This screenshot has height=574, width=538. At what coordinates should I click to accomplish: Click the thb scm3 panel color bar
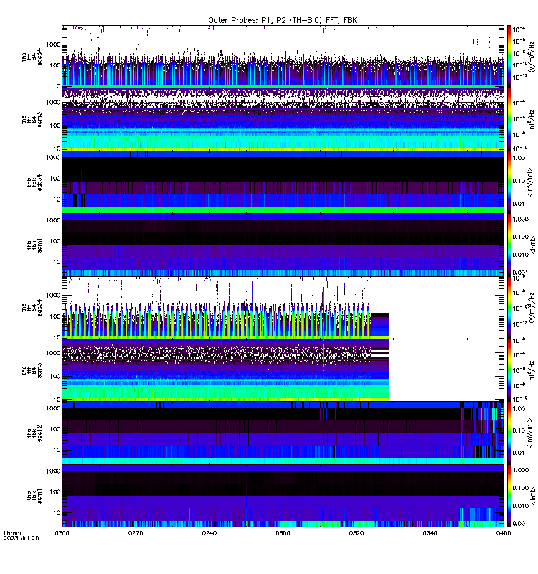(x=509, y=119)
